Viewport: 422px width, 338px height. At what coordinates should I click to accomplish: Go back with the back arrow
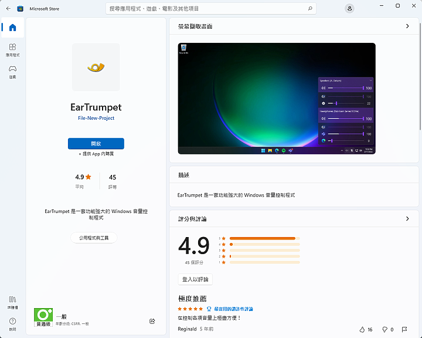coord(8,9)
